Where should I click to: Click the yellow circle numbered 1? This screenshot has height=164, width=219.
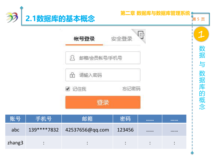click(x=201, y=34)
